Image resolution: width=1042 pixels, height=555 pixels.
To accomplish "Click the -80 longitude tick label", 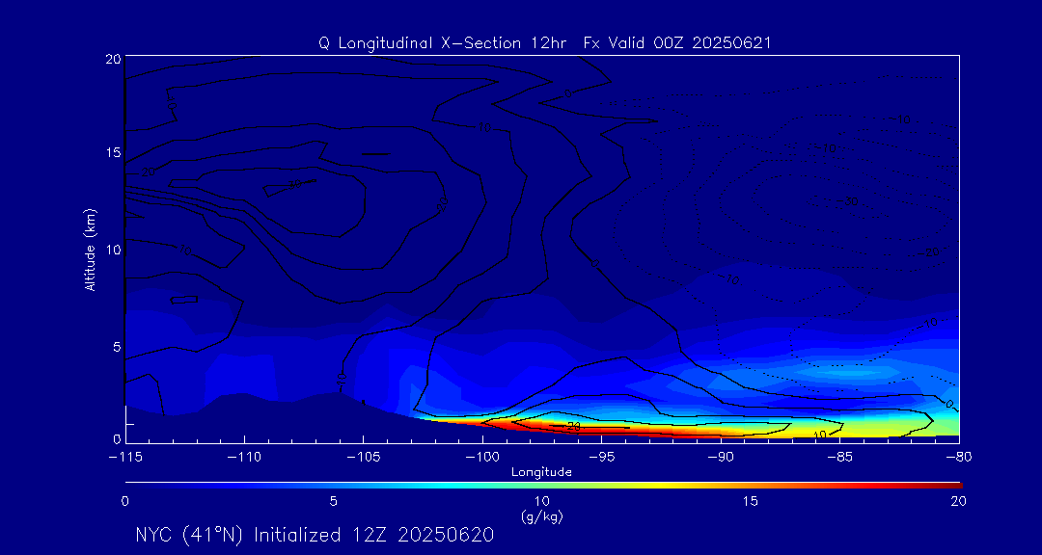I will click(958, 458).
